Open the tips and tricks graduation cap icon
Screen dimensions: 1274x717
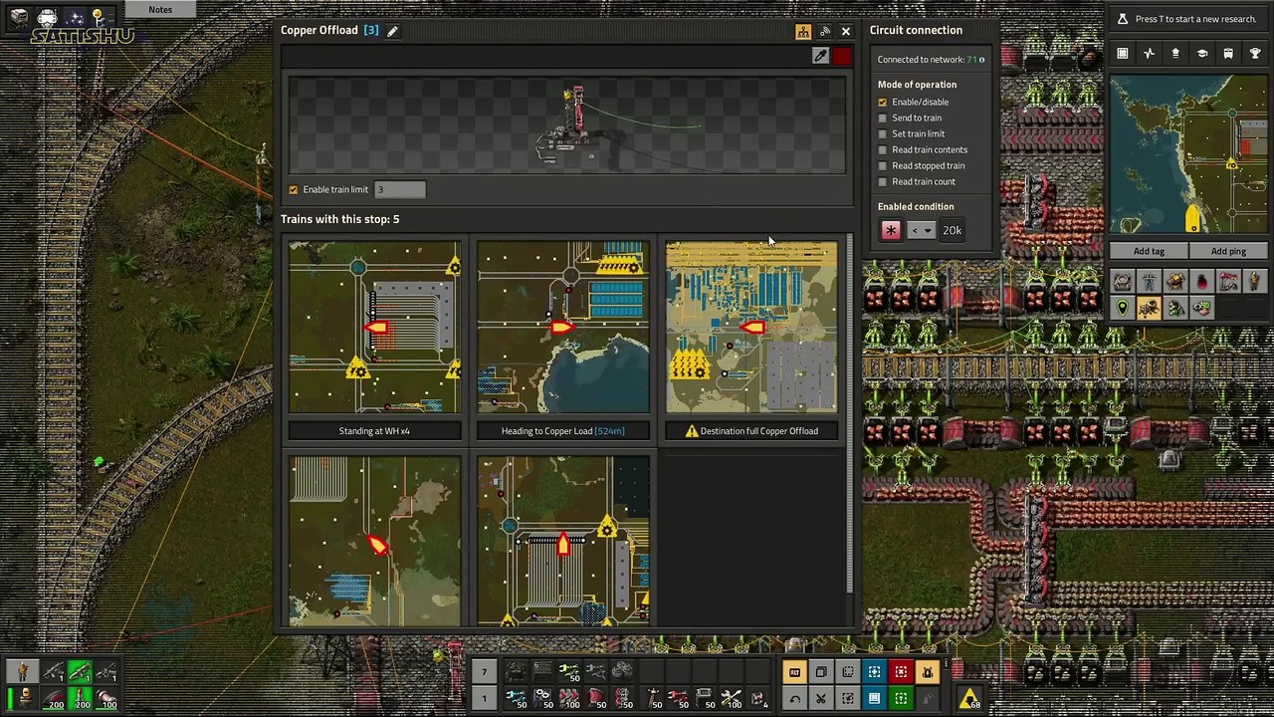point(1201,54)
